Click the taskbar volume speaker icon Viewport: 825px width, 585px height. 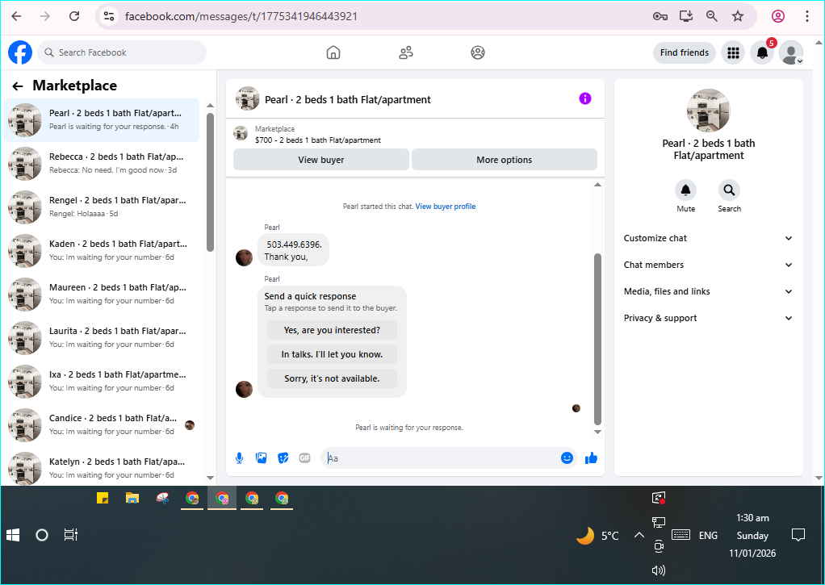click(658, 570)
